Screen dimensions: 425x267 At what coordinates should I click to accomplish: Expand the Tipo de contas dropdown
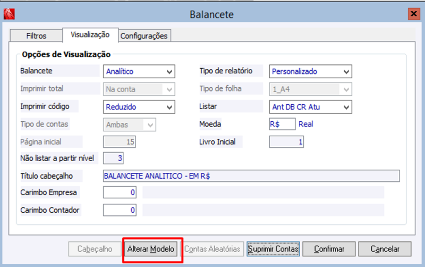[x=130, y=124]
